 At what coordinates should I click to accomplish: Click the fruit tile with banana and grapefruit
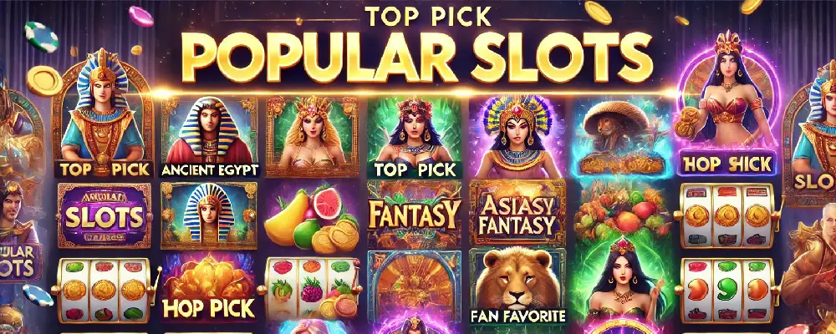(x=313, y=217)
